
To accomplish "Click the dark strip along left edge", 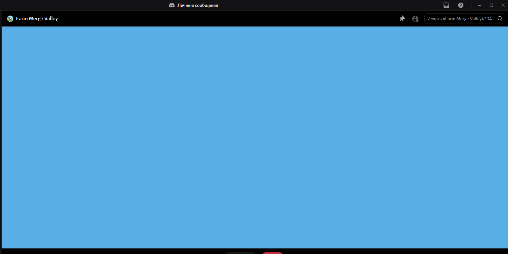I will coord(1,137).
